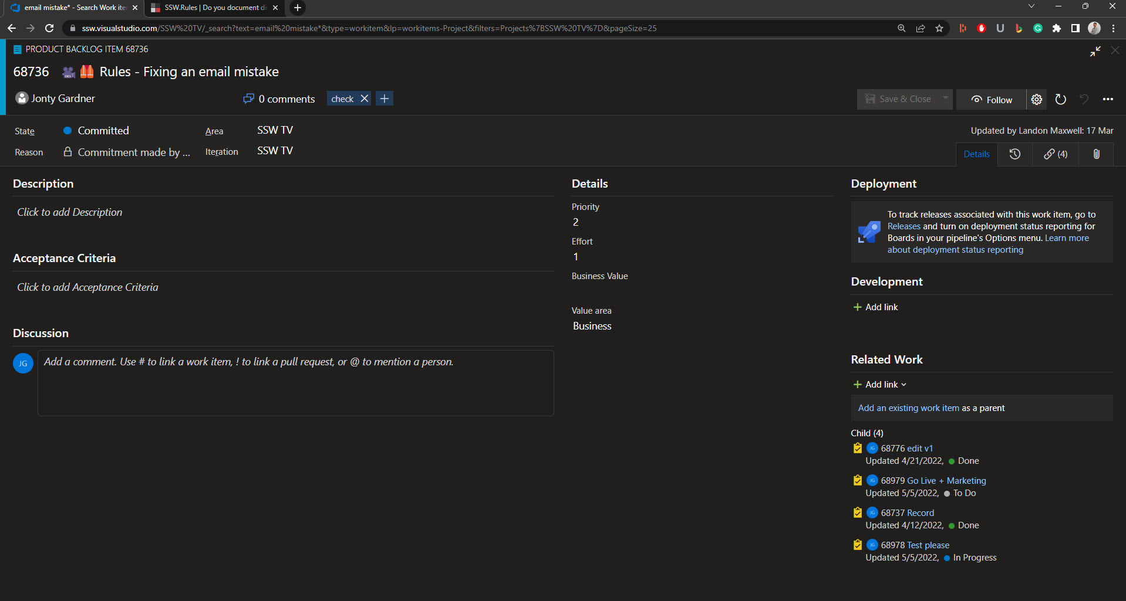Open the State dropdown showing Committed

tap(103, 131)
